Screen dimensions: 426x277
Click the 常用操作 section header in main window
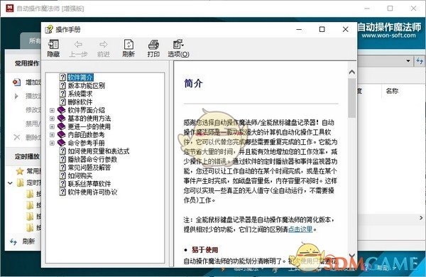click(27, 63)
